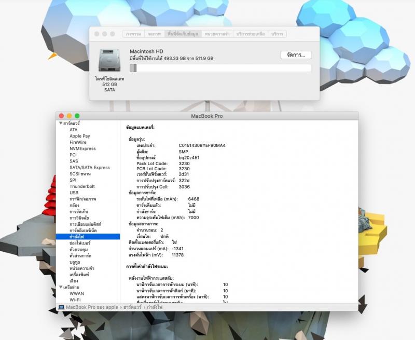Click the hardware revision value 322d
This screenshot has width=415, height=340.
tap(184, 181)
